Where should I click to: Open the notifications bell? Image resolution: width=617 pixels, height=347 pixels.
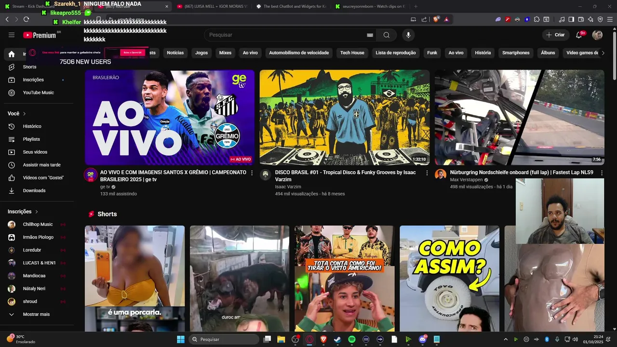click(579, 35)
